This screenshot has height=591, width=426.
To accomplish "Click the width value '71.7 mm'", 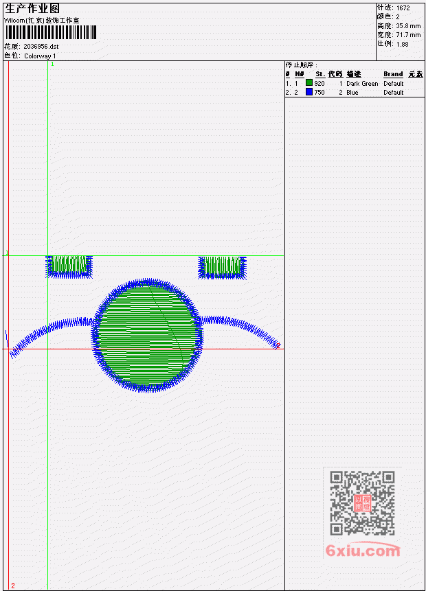I will pos(408,35).
